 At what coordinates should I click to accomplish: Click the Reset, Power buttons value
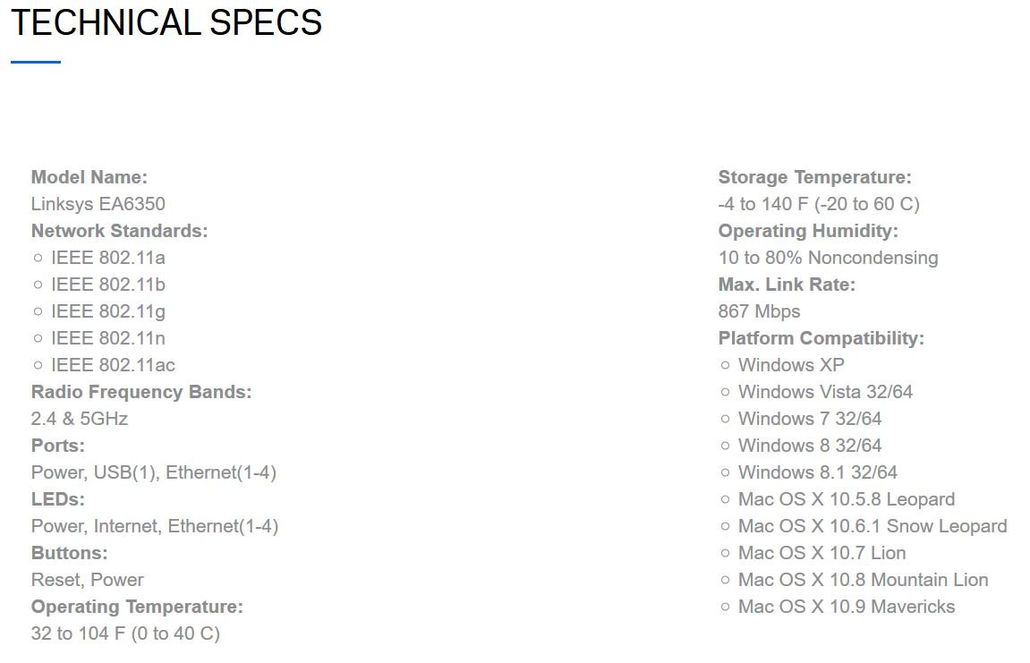[x=87, y=580]
